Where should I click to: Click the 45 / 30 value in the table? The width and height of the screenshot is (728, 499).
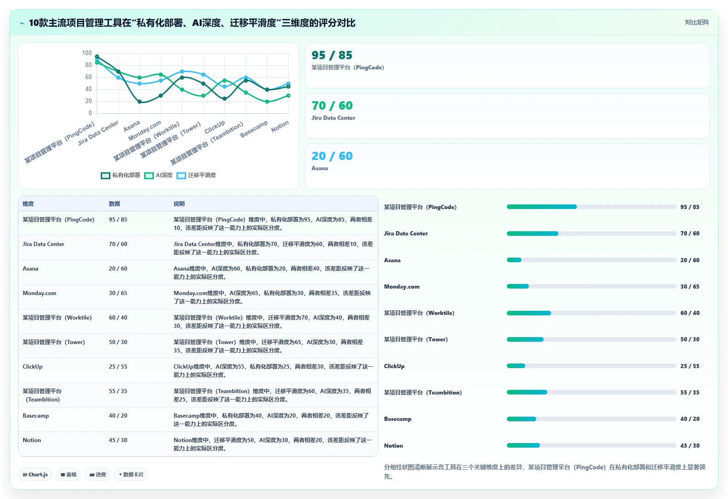tap(118, 440)
